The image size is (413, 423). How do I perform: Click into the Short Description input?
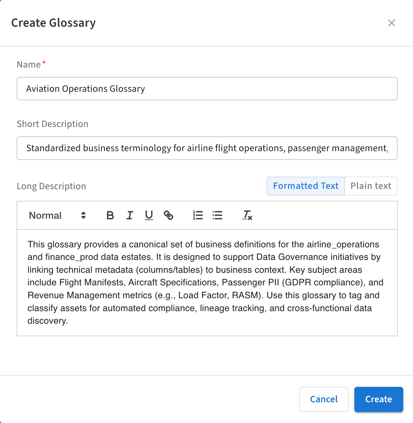pyautogui.click(x=207, y=148)
